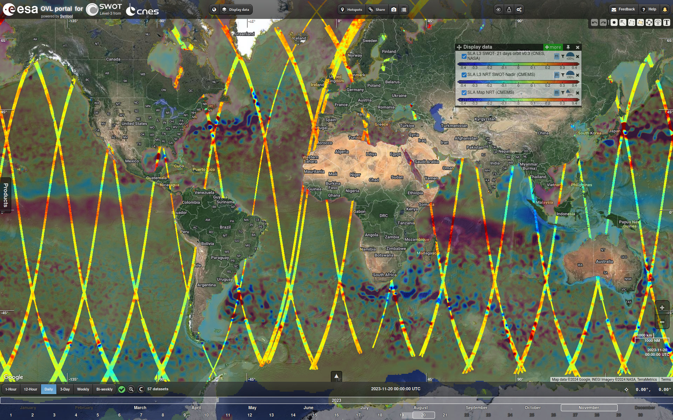Select the 1-Hour time step
The width and height of the screenshot is (673, 420).
[11, 389]
